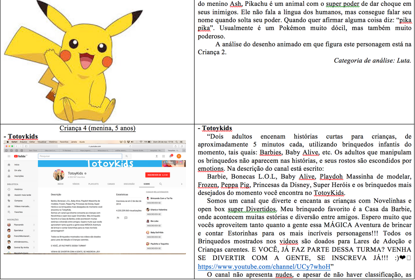The width and height of the screenshot is (415, 280).
Task: Switch to the channel VÍDEOS tab
Action: coord(76,184)
